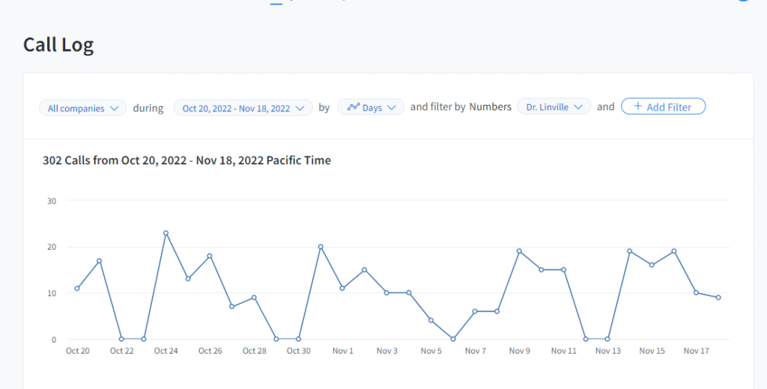Viewport: 767px width, 389px height.
Task: Click the Oct 28 x-axis label
Action: (255, 351)
